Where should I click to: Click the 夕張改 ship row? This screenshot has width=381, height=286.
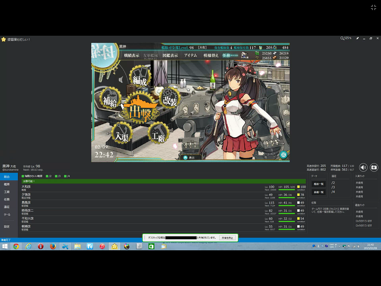164,196
